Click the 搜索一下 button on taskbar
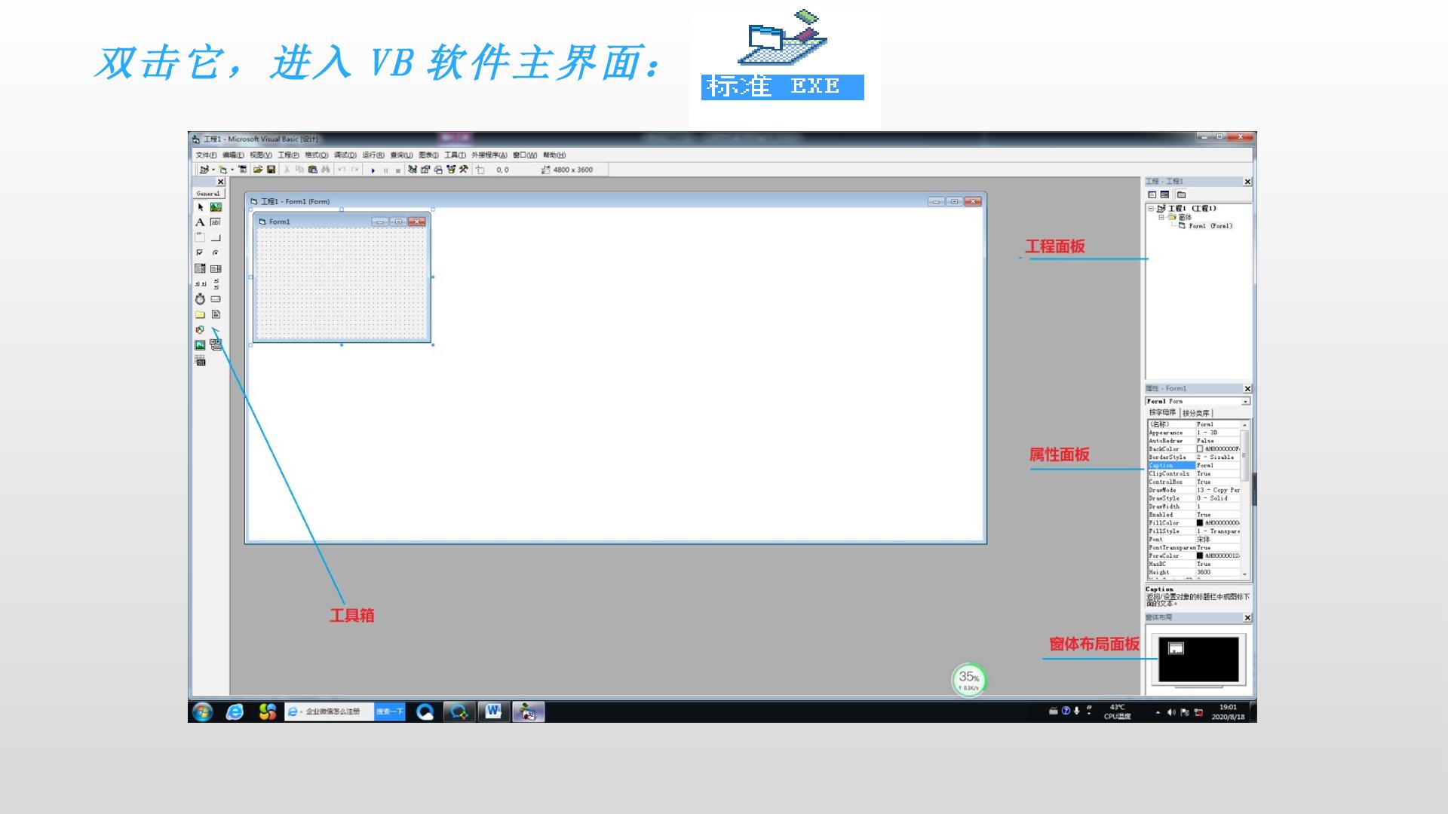Image resolution: width=1448 pixels, height=814 pixels. 390,711
